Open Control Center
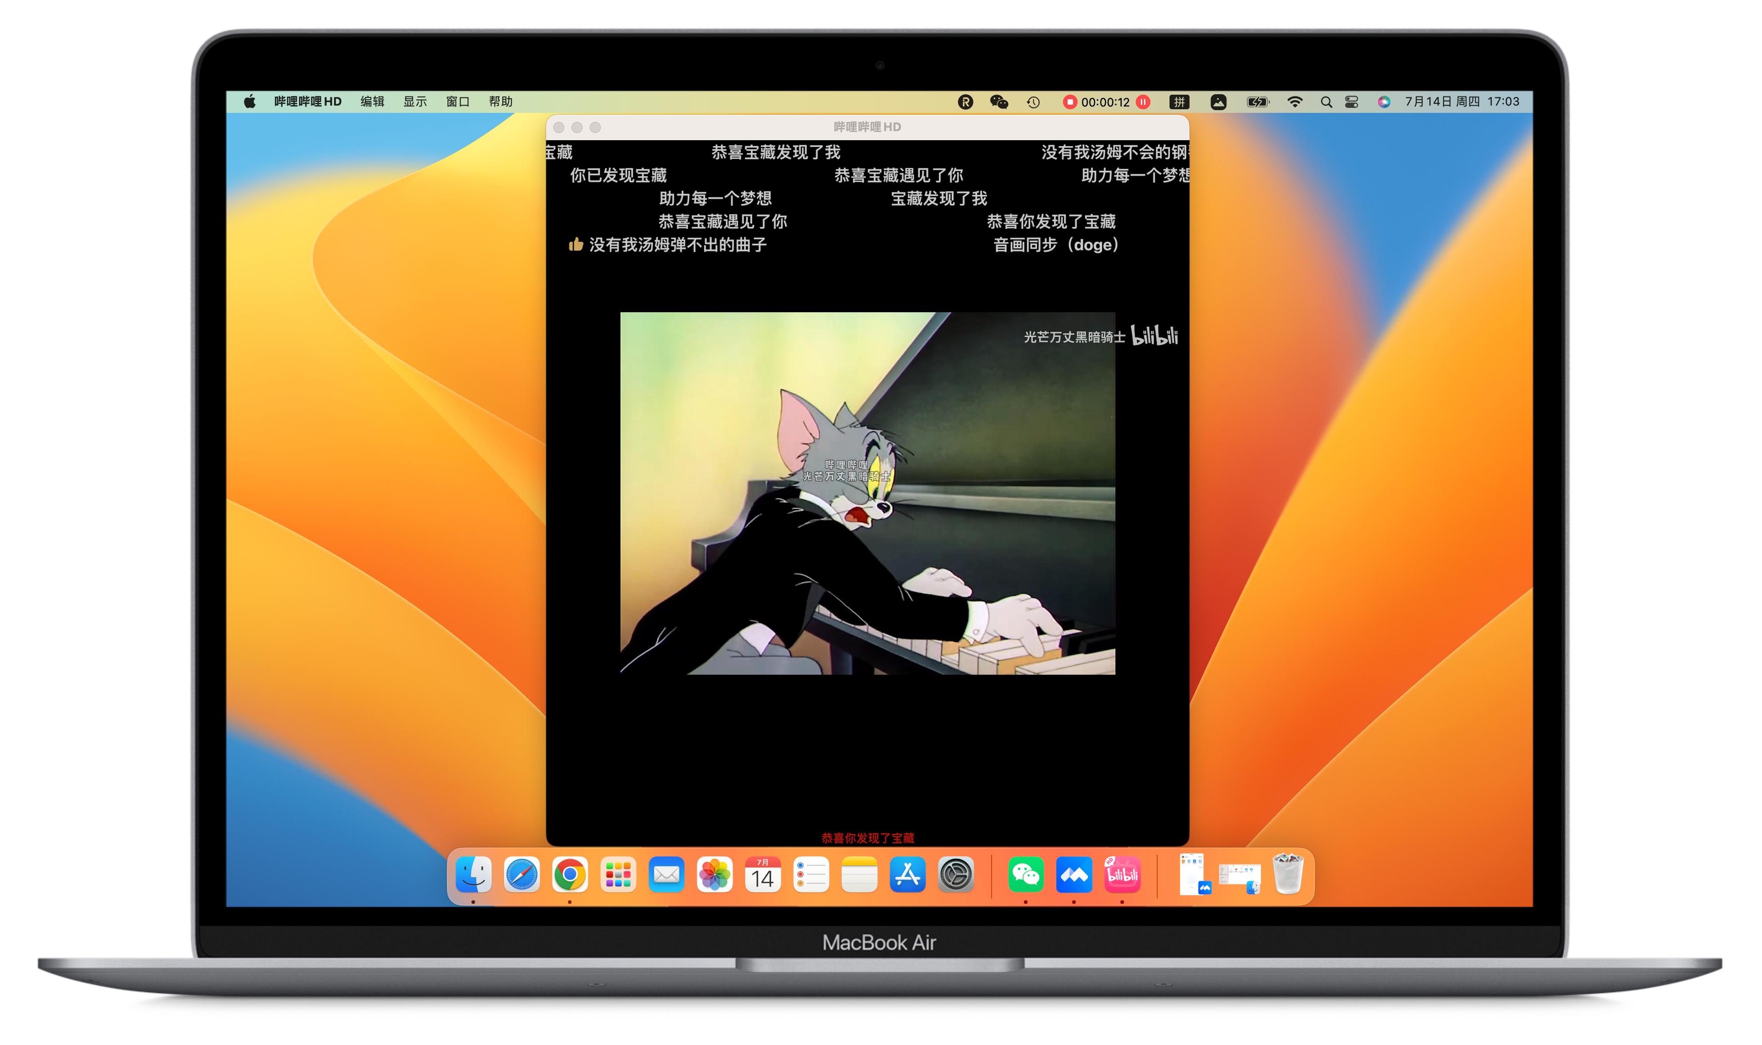This screenshot has height=1045, width=1762. (1351, 102)
